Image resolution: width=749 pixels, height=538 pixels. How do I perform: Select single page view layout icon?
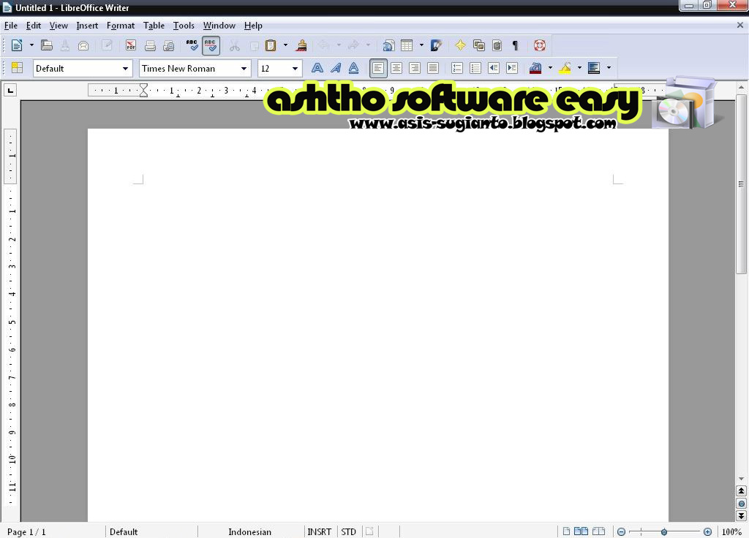[x=566, y=531]
